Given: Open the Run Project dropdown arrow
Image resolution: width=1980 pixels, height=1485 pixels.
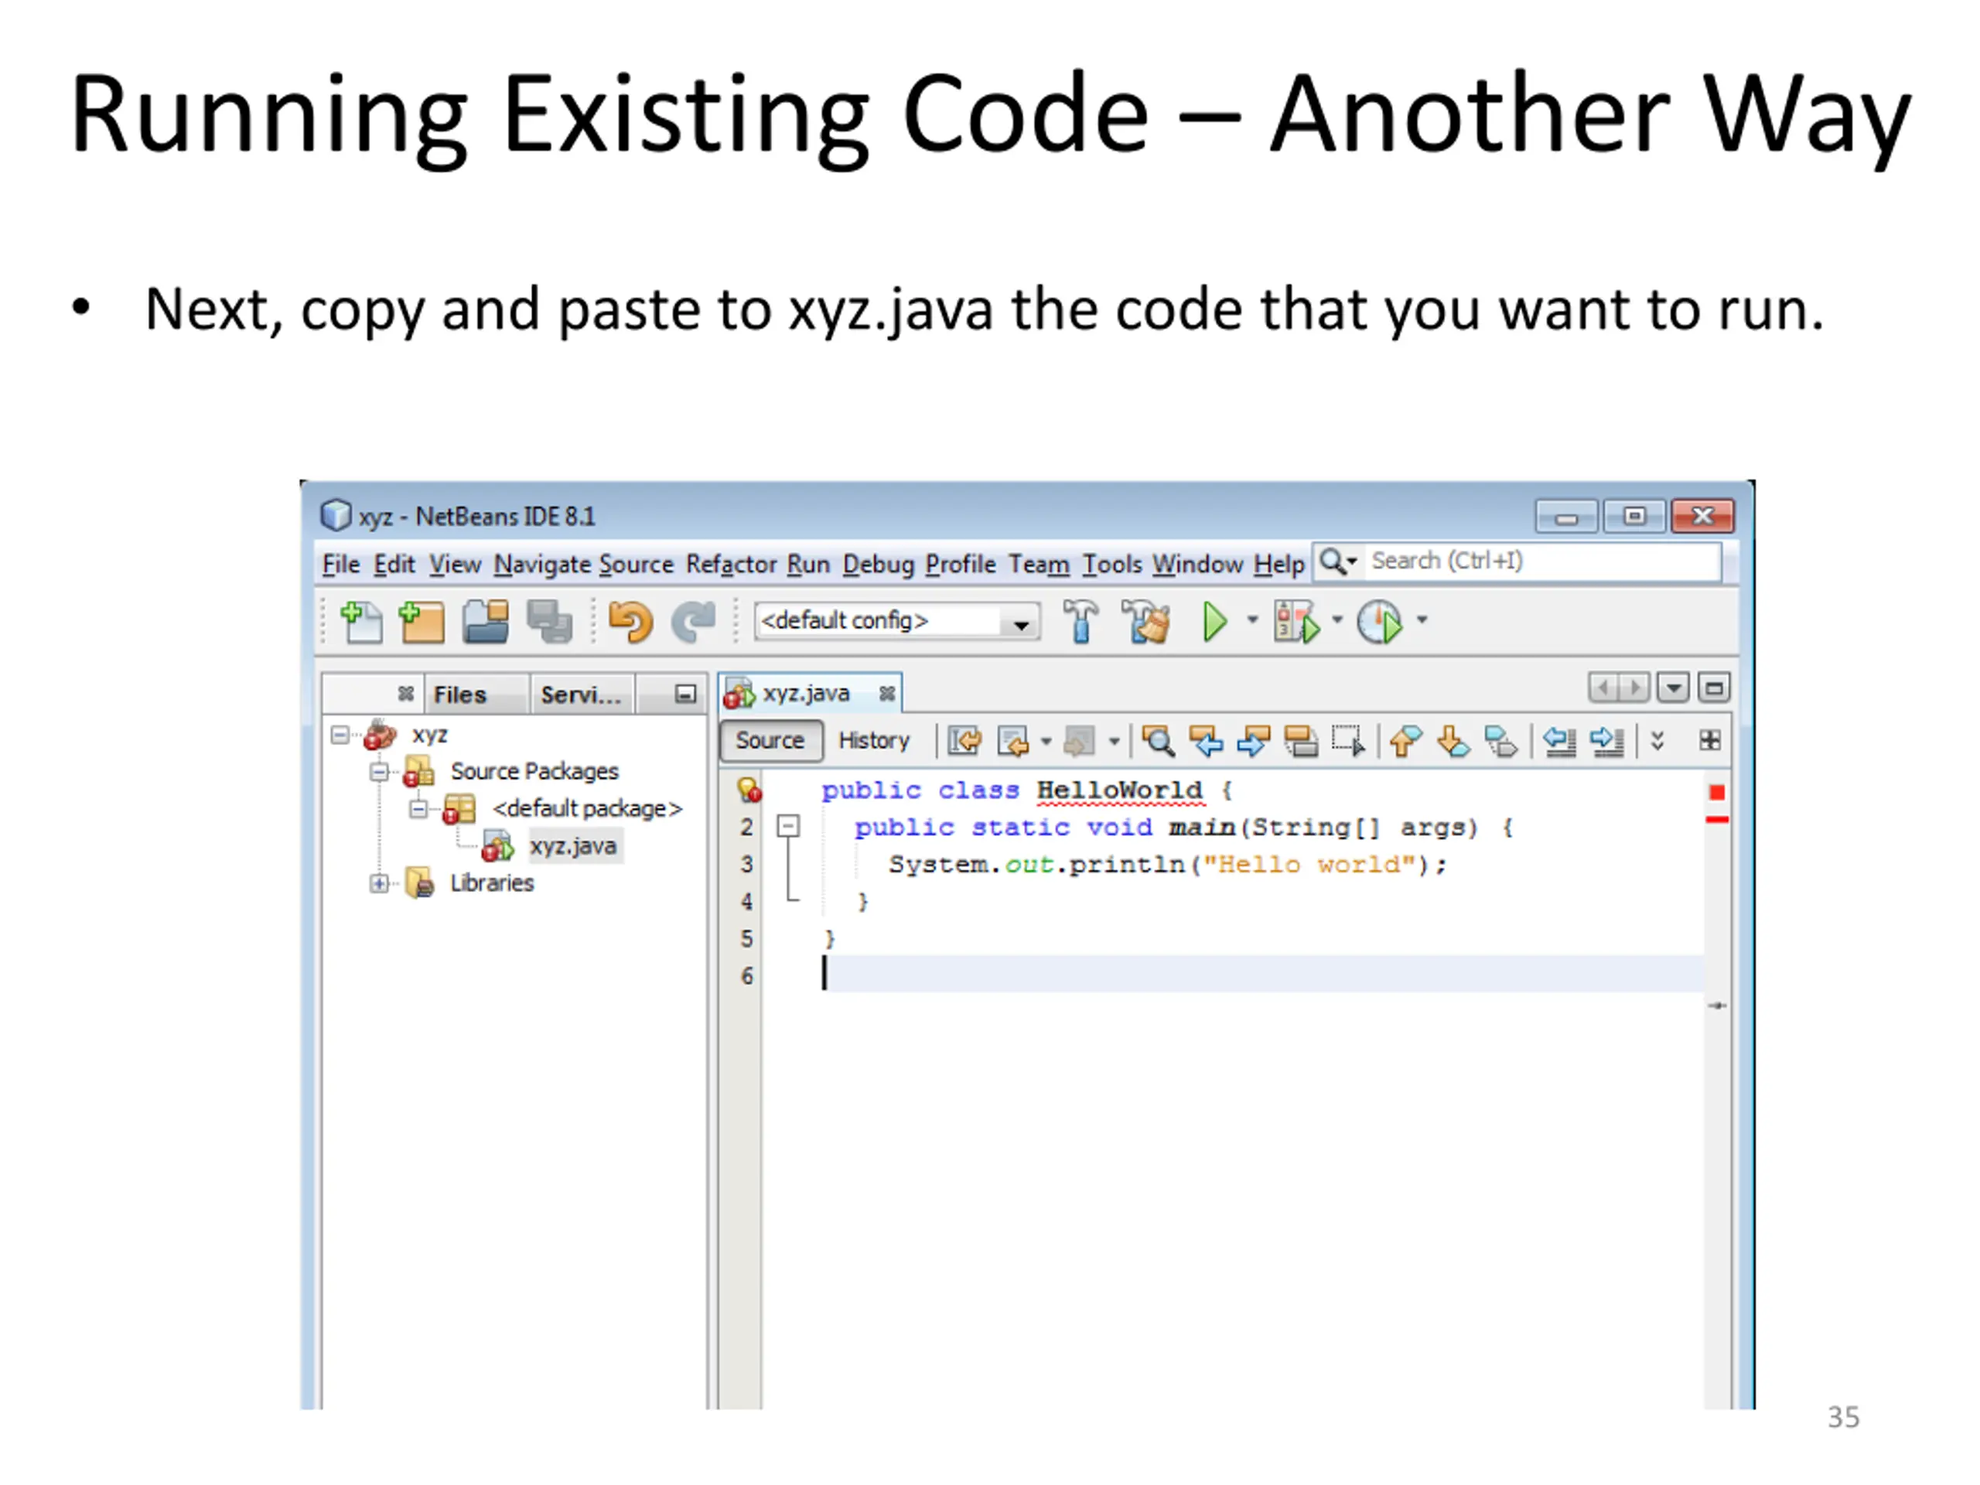Looking at the screenshot, I should click(1252, 620).
